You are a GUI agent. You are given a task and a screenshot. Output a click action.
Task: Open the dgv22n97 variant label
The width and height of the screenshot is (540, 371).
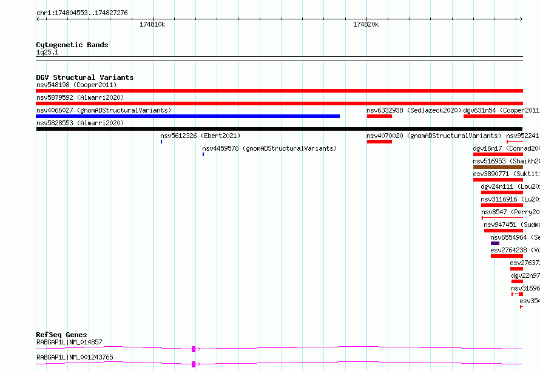[x=525, y=275]
